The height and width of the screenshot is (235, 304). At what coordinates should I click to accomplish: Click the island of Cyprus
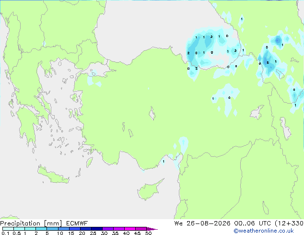click(x=149, y=190)
